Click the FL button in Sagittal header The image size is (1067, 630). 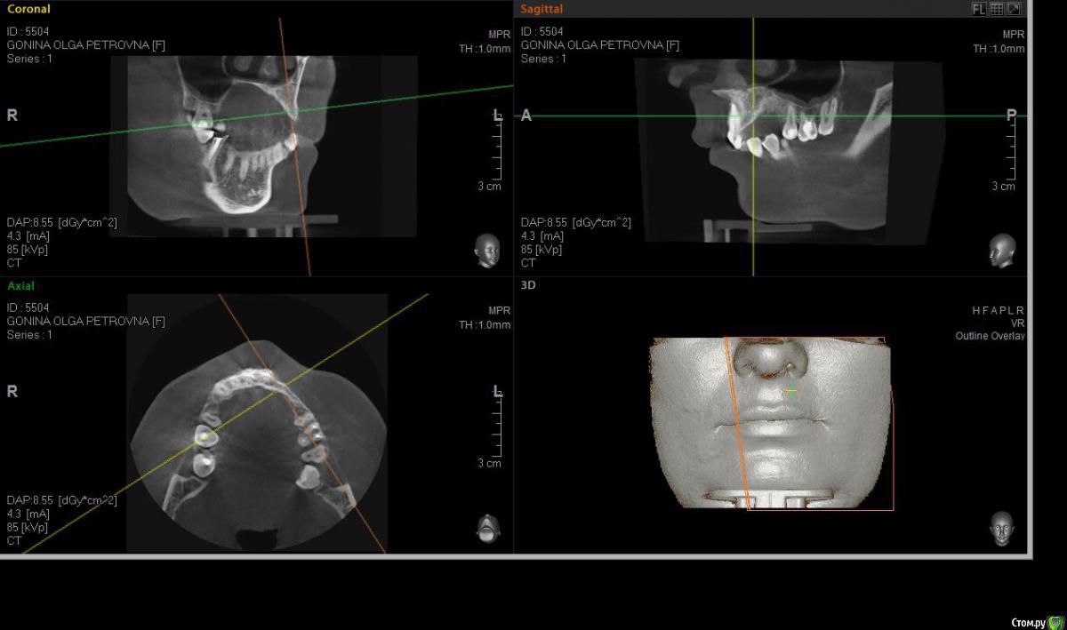(x=979, y=9)
